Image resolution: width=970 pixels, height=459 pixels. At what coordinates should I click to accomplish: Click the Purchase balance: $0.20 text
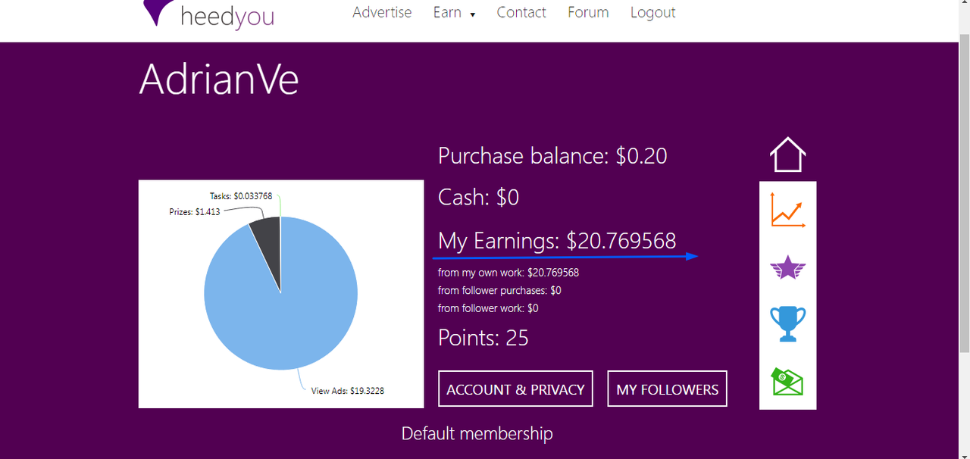click(552, 156)
